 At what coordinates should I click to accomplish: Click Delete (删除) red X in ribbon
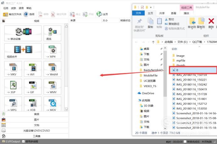tap(211, 23)
